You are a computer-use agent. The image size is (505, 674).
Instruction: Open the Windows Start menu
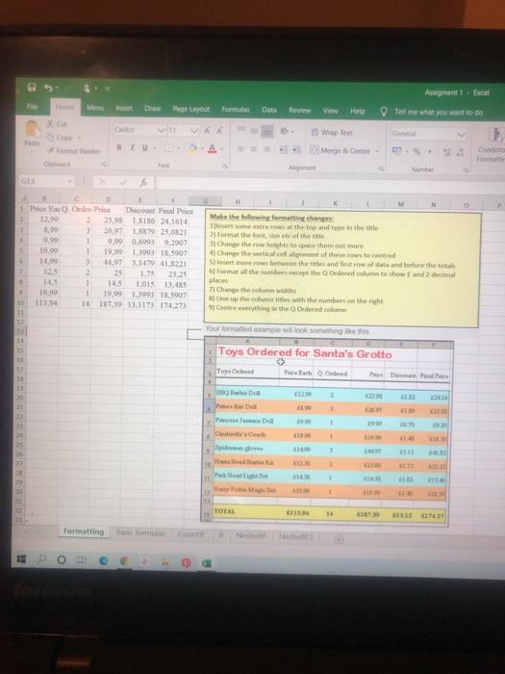pos(20,559)
